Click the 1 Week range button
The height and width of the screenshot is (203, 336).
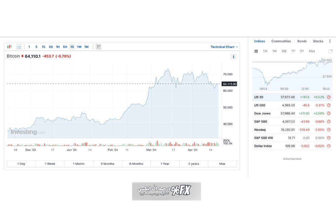pyautogui.click(x=50, y=164)
